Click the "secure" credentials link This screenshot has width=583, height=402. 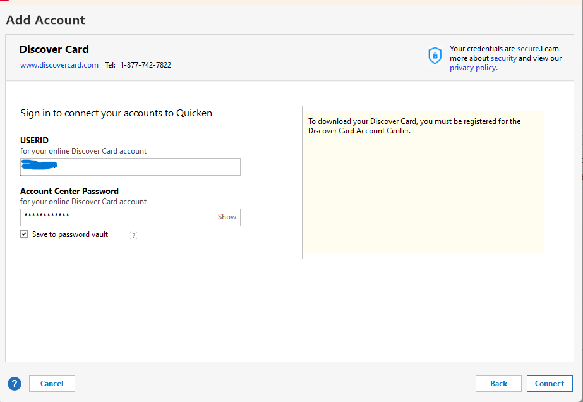(528, 49)
